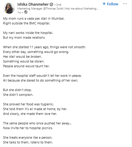Click the plus icon in Follow

[104, 4]
